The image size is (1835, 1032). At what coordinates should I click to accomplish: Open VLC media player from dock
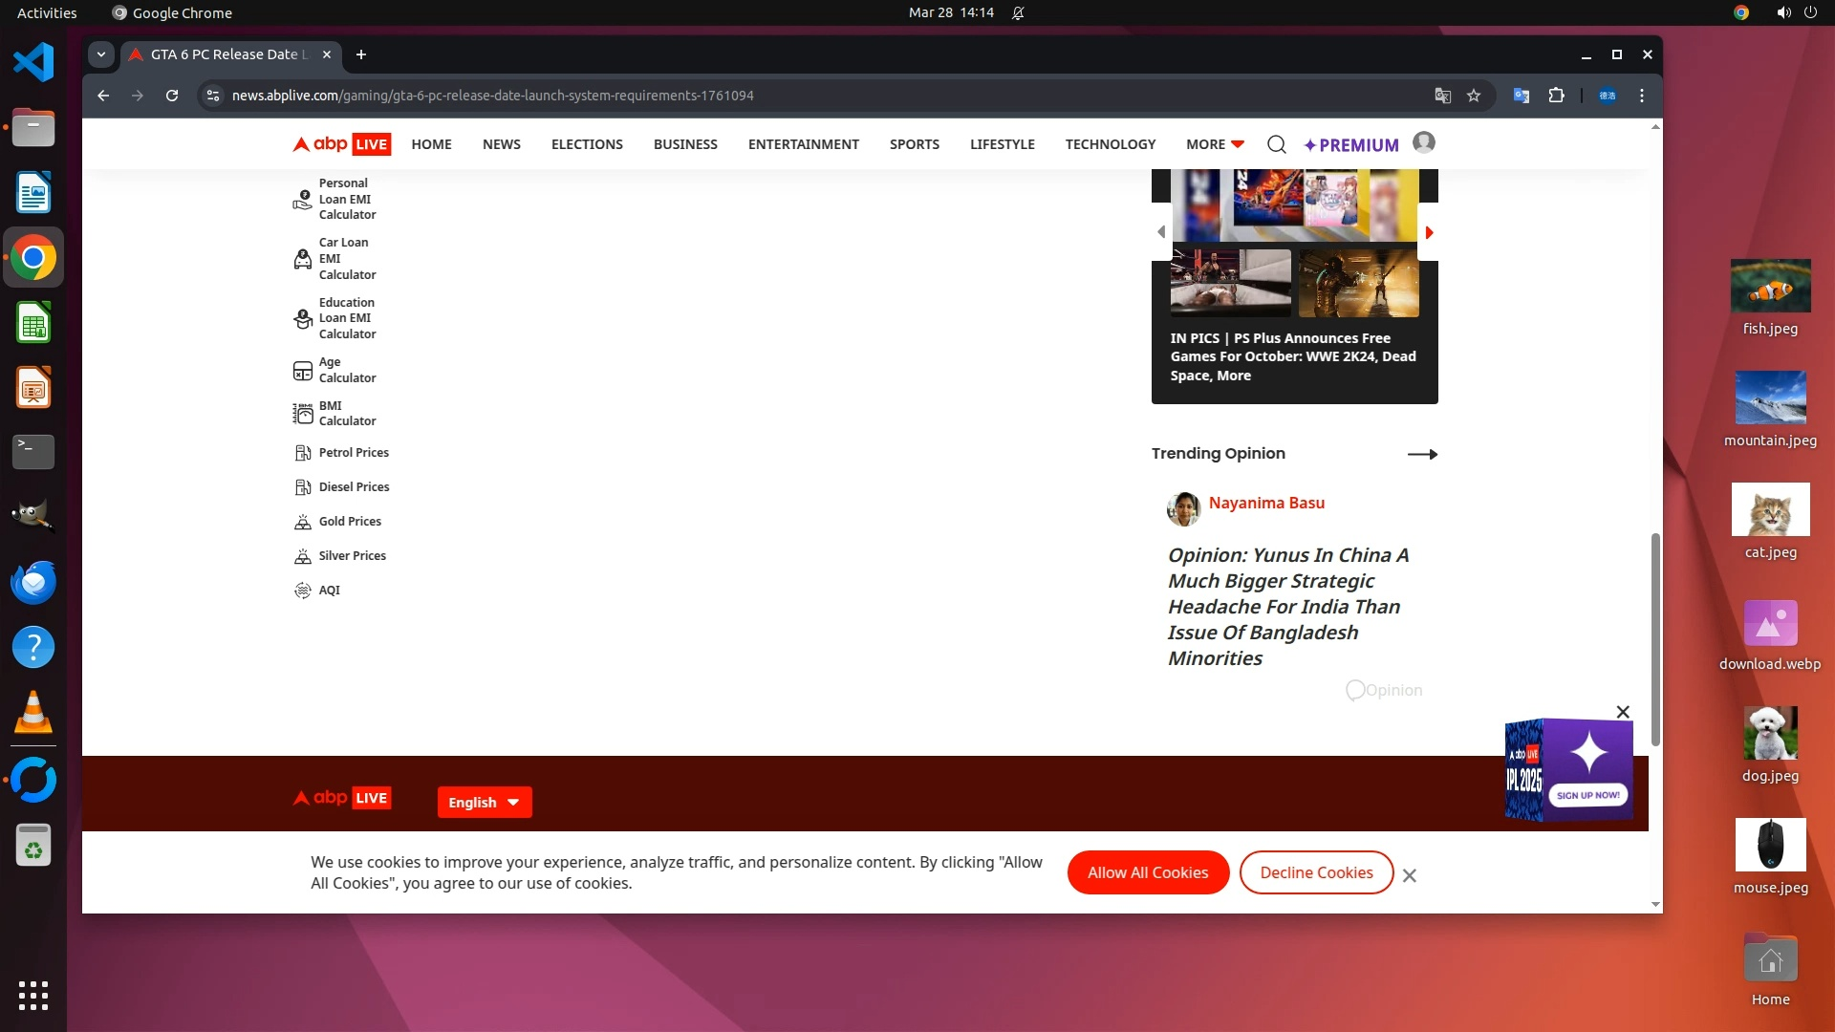pos(33,714)
